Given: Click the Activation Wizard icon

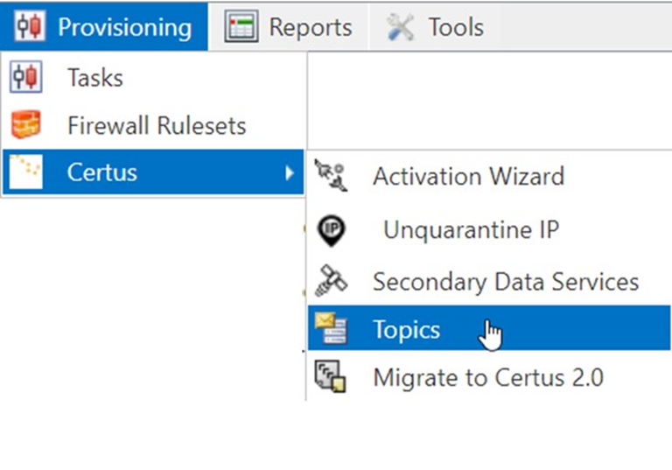Looking at the screenshot, I should click(x=331, y=176).
